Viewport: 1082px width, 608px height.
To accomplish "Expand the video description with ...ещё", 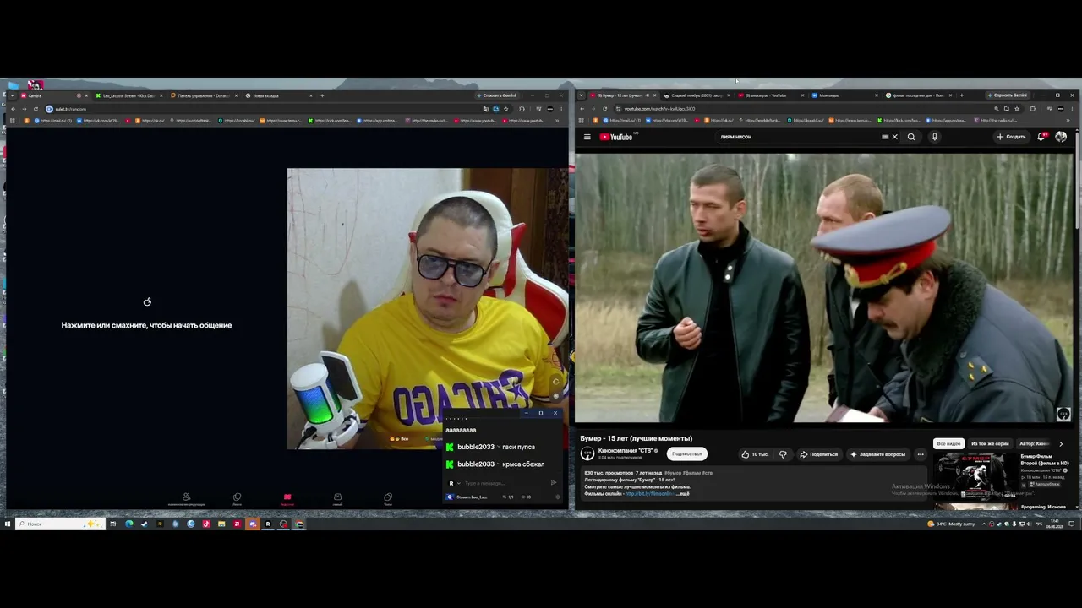I will tap(684, 493).
